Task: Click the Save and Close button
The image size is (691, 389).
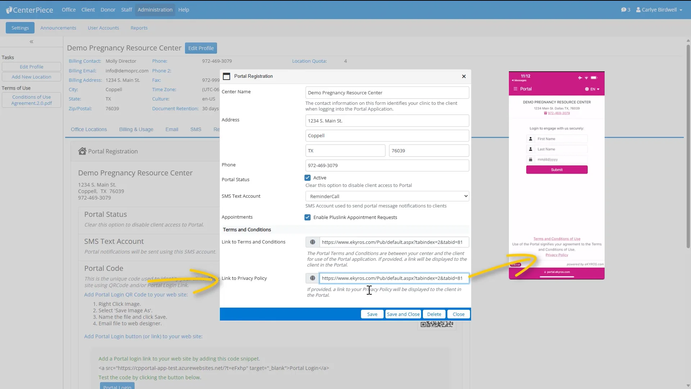Action: (x=403, y=314)
